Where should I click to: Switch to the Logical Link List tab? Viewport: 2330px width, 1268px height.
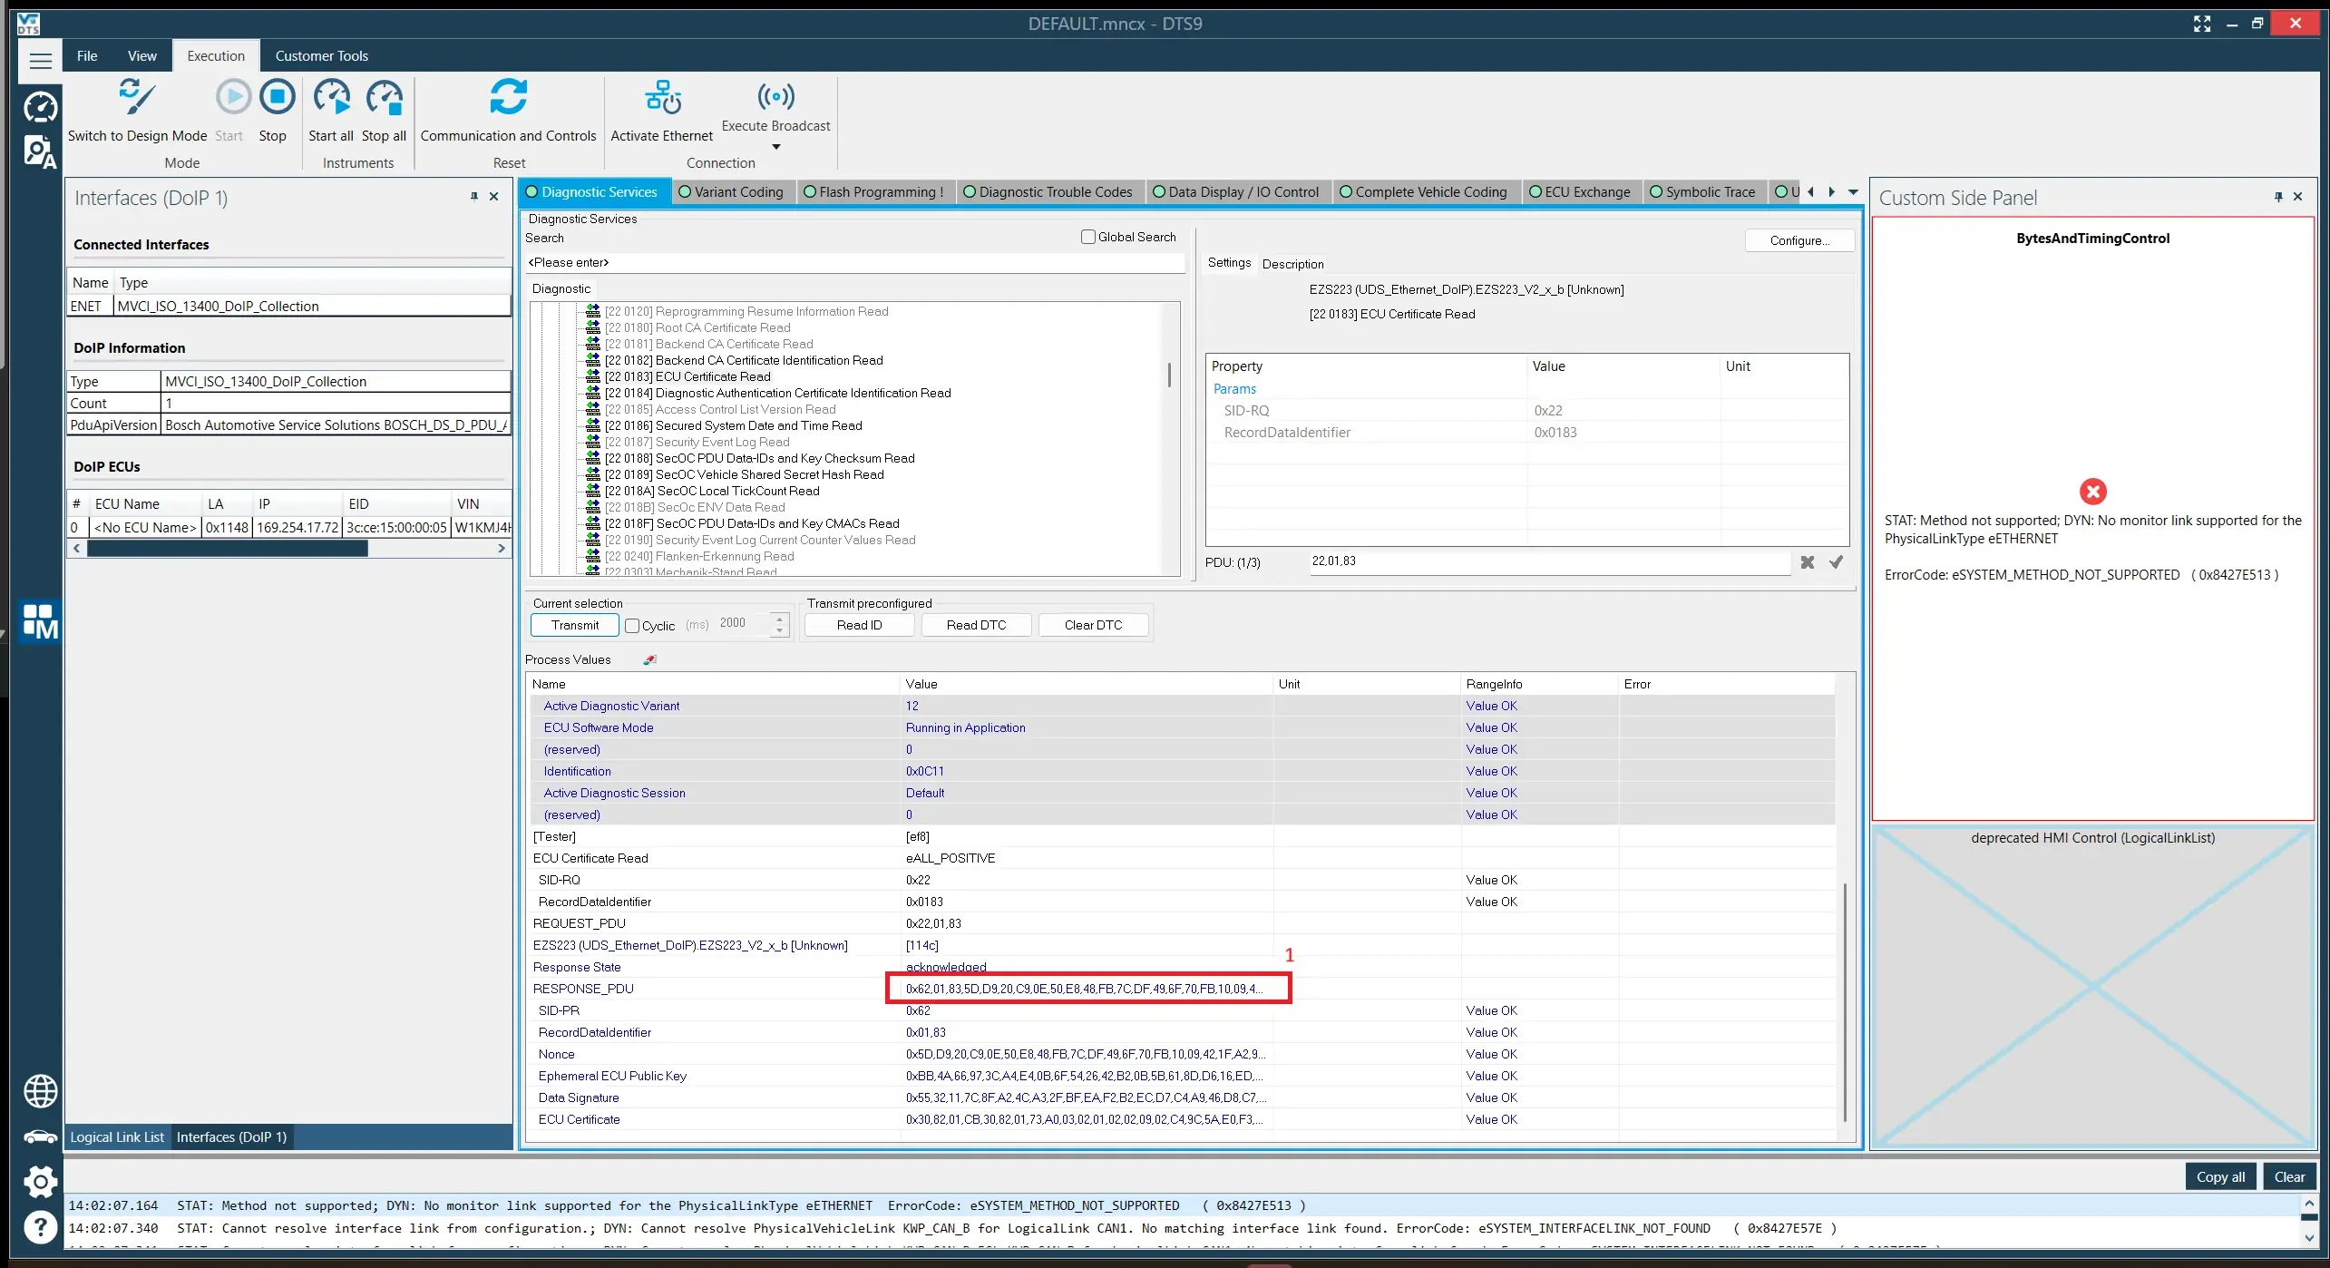tap(117, 1136)
